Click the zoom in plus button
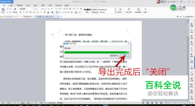The height and width of the screenshot is (106, 195). 190,103
